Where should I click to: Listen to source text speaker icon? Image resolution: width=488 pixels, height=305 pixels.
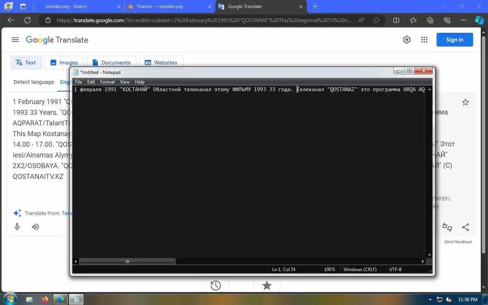[x=35, y=227]
